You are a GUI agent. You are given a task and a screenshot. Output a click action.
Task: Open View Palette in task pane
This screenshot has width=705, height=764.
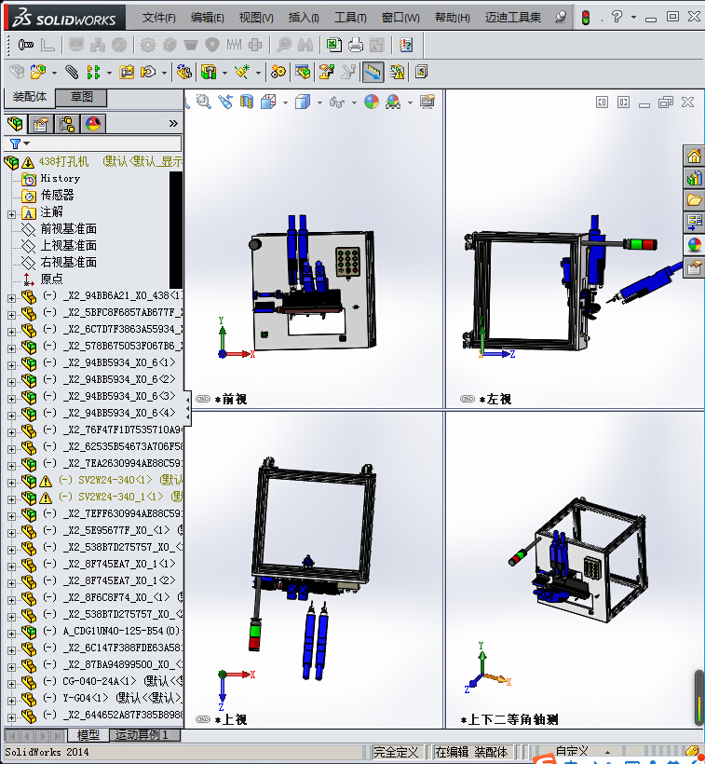point(694,223)
